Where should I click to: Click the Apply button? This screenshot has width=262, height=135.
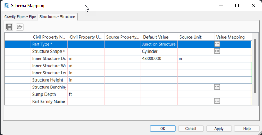point(219,129)
